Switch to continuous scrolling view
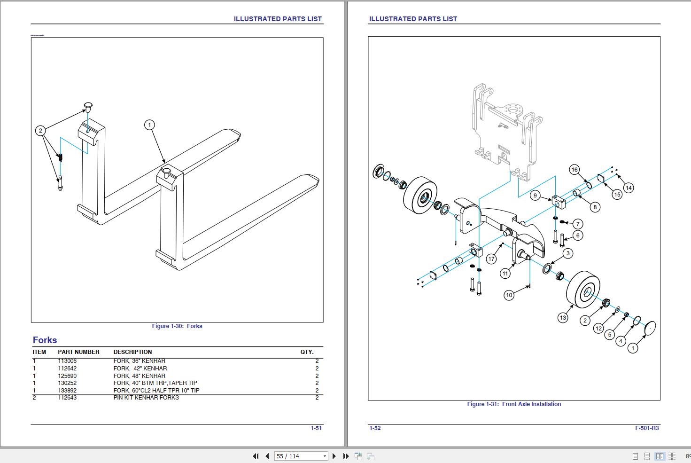 [x=647, y=456]
